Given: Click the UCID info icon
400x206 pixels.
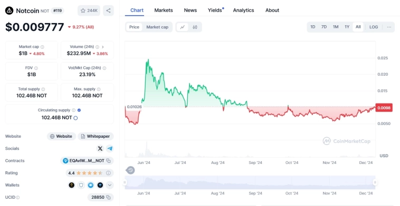Looking at the screenshot, I should [18, 198].
